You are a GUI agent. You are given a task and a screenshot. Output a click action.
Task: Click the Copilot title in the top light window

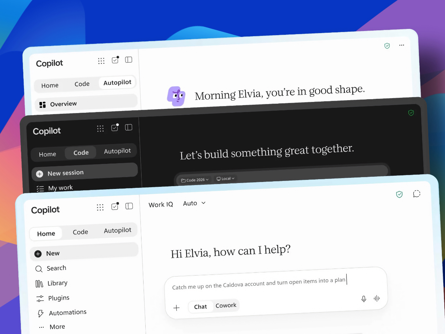point(50,63)
